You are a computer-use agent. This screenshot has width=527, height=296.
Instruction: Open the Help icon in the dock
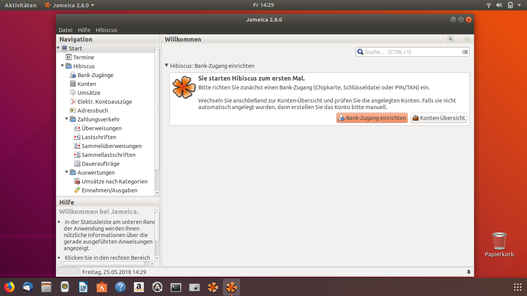point(120,287)
